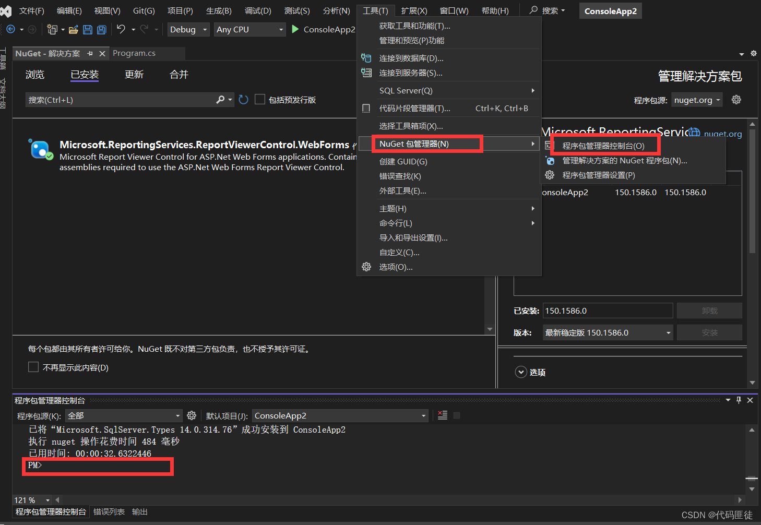Check the 不再显示此内容 checkbox
The image size is (761, 525).
tap(33, 367)
